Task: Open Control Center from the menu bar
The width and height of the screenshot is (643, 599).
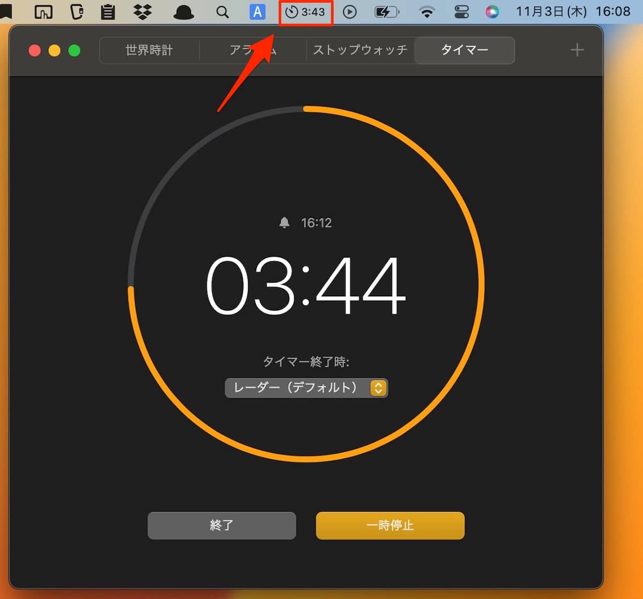Action: [x=461, y=12]
